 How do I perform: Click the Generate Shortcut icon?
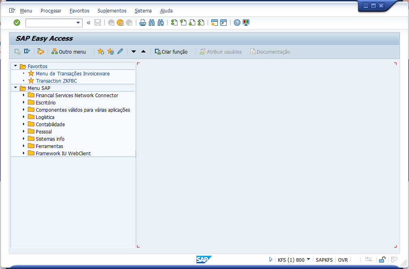click(223, 23)
